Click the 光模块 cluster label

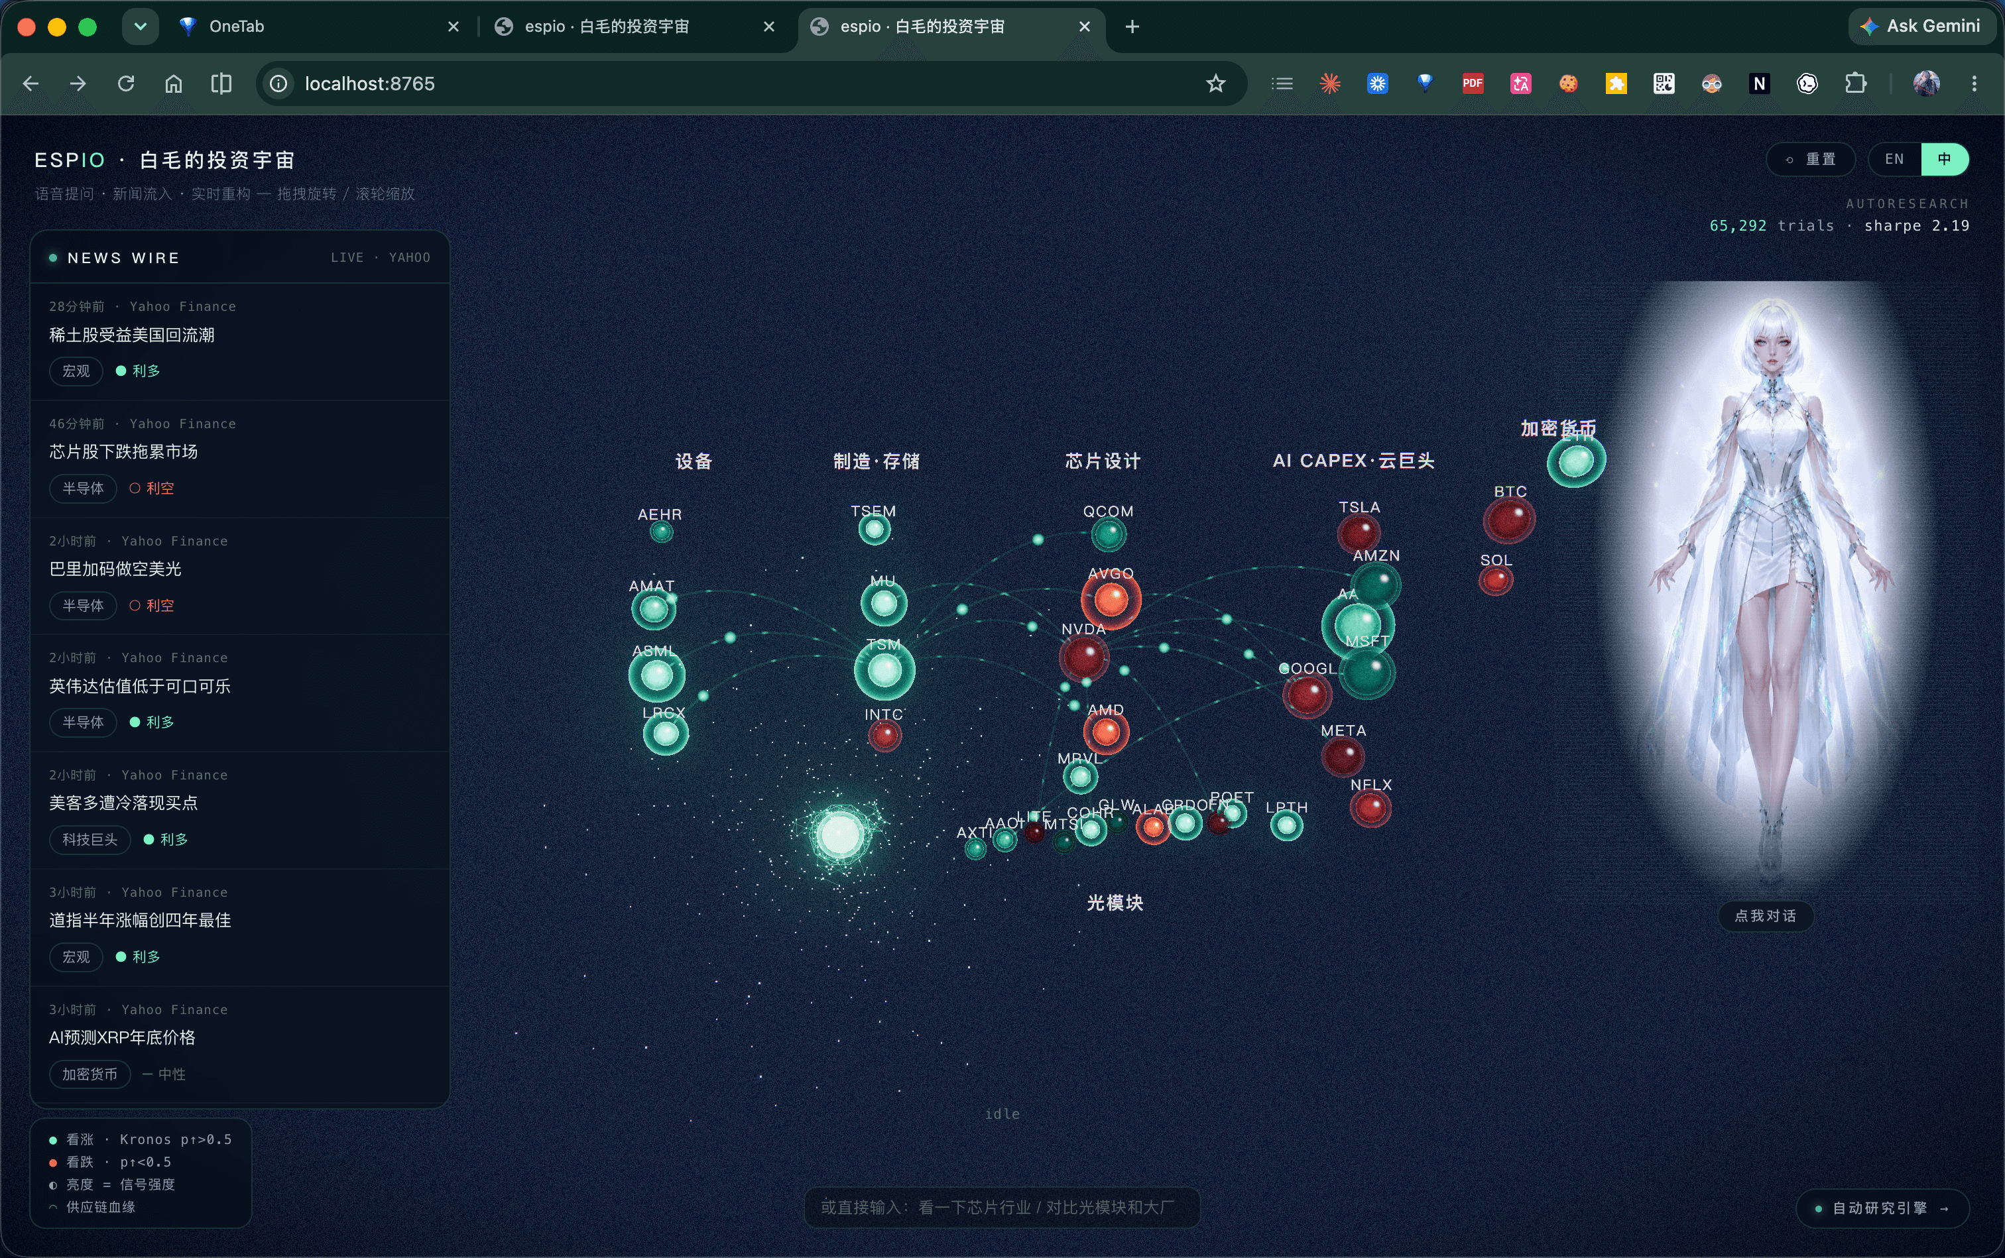[1115, 903]
